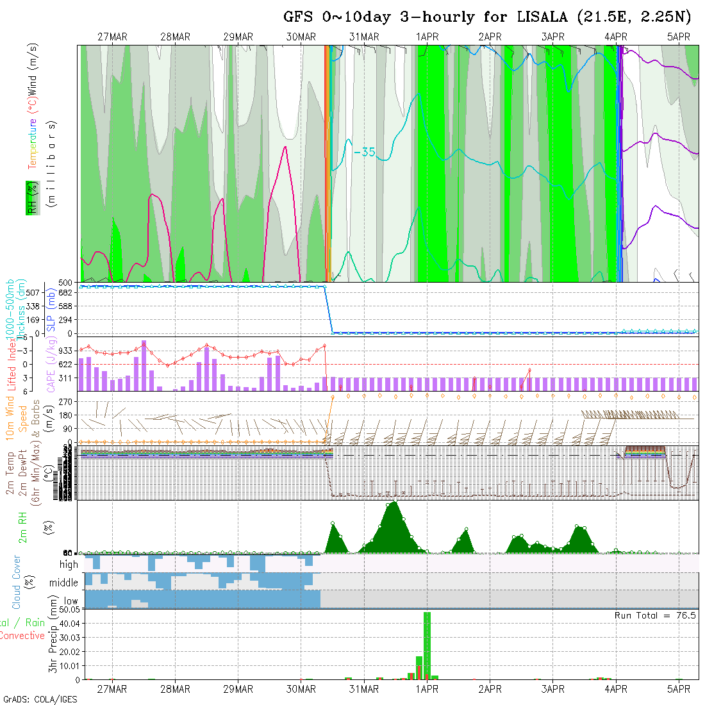Select the "middle" cloud cover row label
This screenshot has height=705, width=705.
[64, 583]
